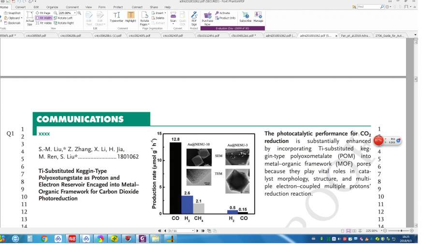Toggle the Fit Width view option
The height and width of the screenshot is (245, 435).
pos(44,18)
